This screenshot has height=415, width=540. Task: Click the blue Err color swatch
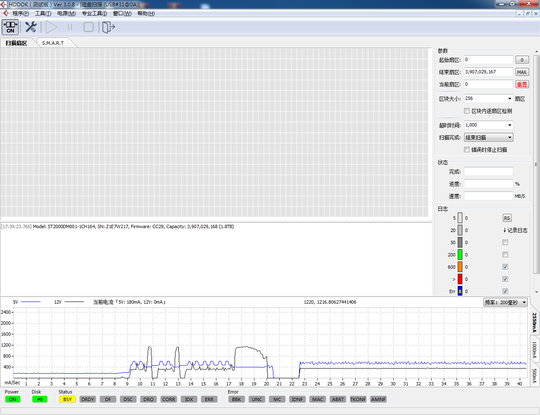click(x=460, y=291)
